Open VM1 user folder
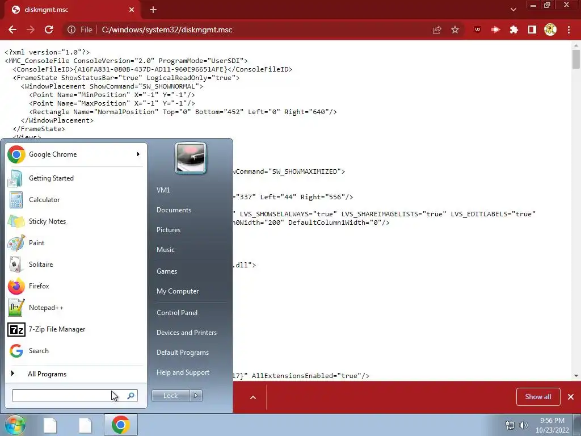581x436 pixels. (x=163, y=190)
